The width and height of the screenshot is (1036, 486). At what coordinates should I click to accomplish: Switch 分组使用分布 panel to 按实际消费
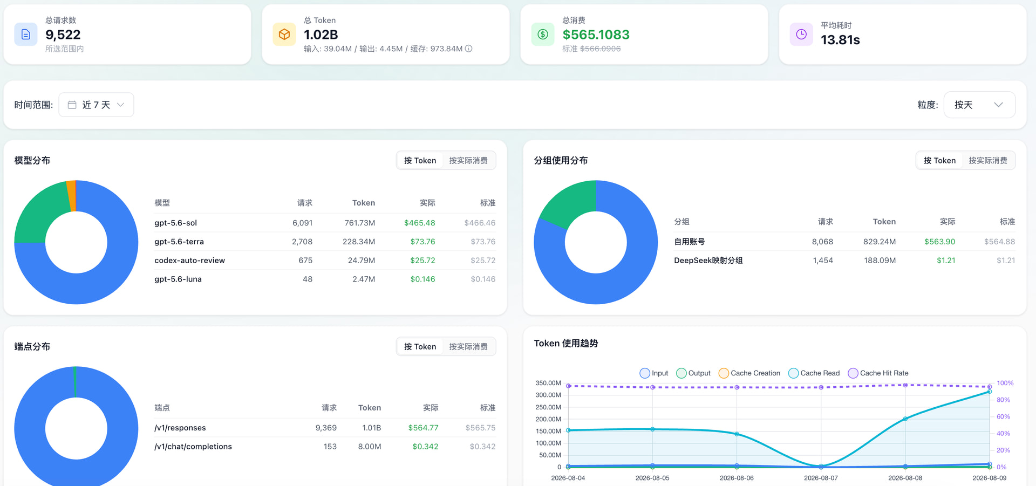[x=988, y=161]
